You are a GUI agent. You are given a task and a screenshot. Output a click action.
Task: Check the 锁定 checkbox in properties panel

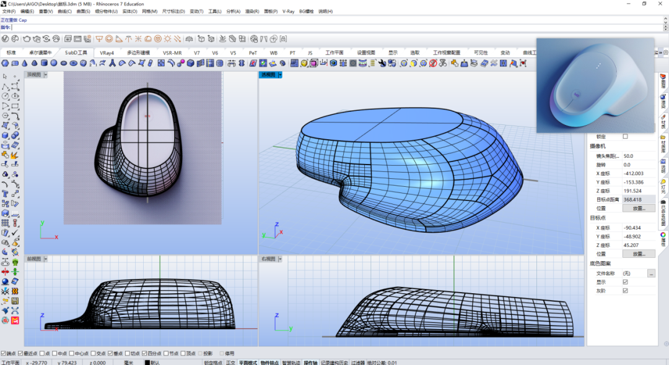click(x=625, y=136)
